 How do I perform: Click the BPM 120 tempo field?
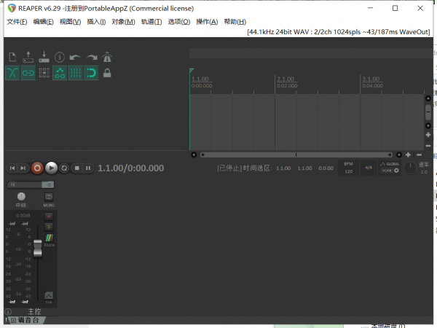348,168
